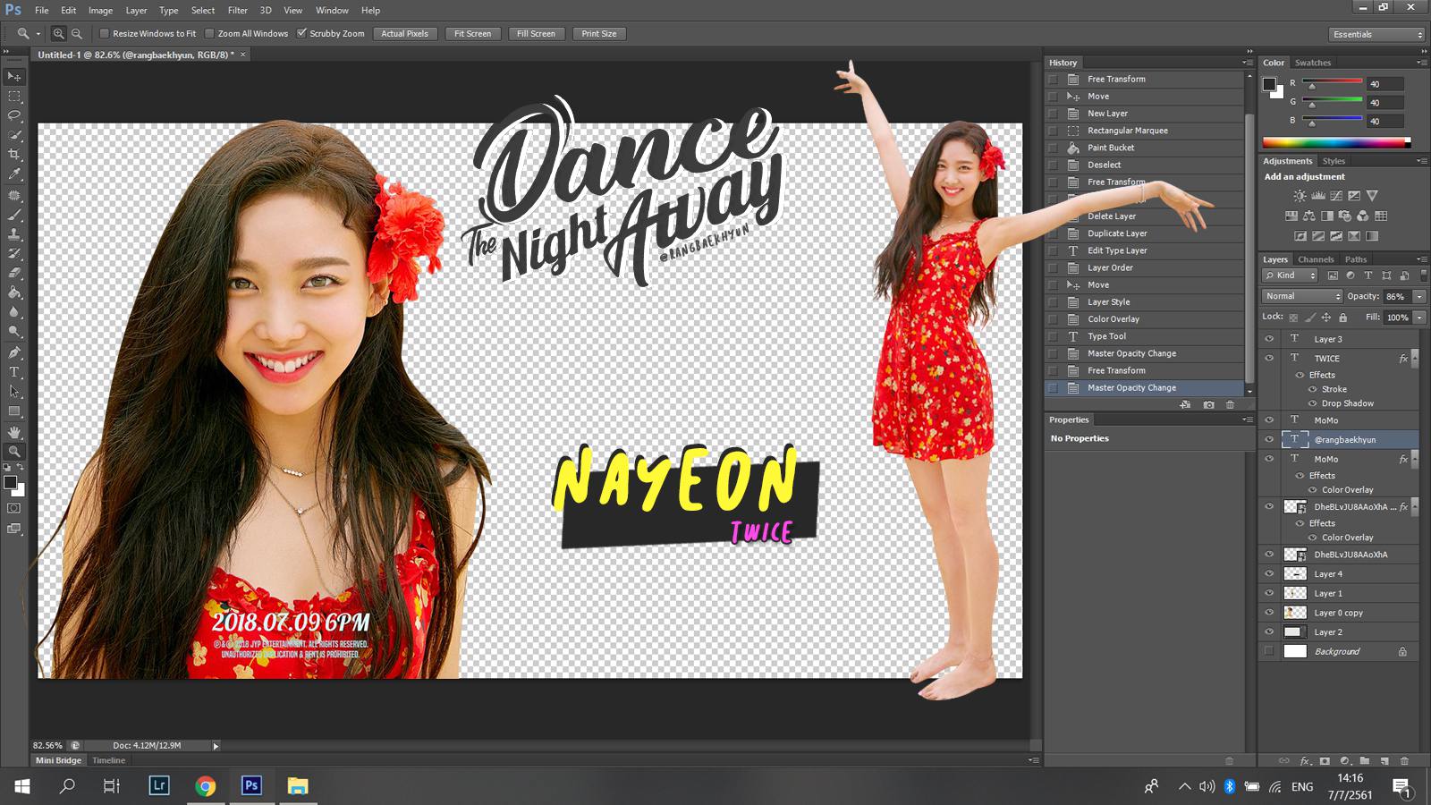This screenshot has width=1431, height=805.
Task: Click the Print Size button
Action: [x=598, y=34]
